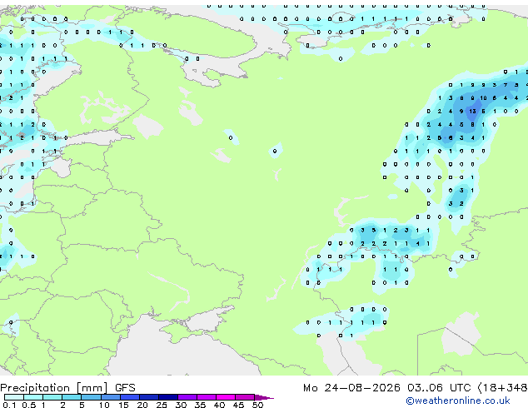The image size is (528, 408).
Task: Pick the 10–15 mm legend swatch
Action: pyautogui.click(x=110, y=397)
